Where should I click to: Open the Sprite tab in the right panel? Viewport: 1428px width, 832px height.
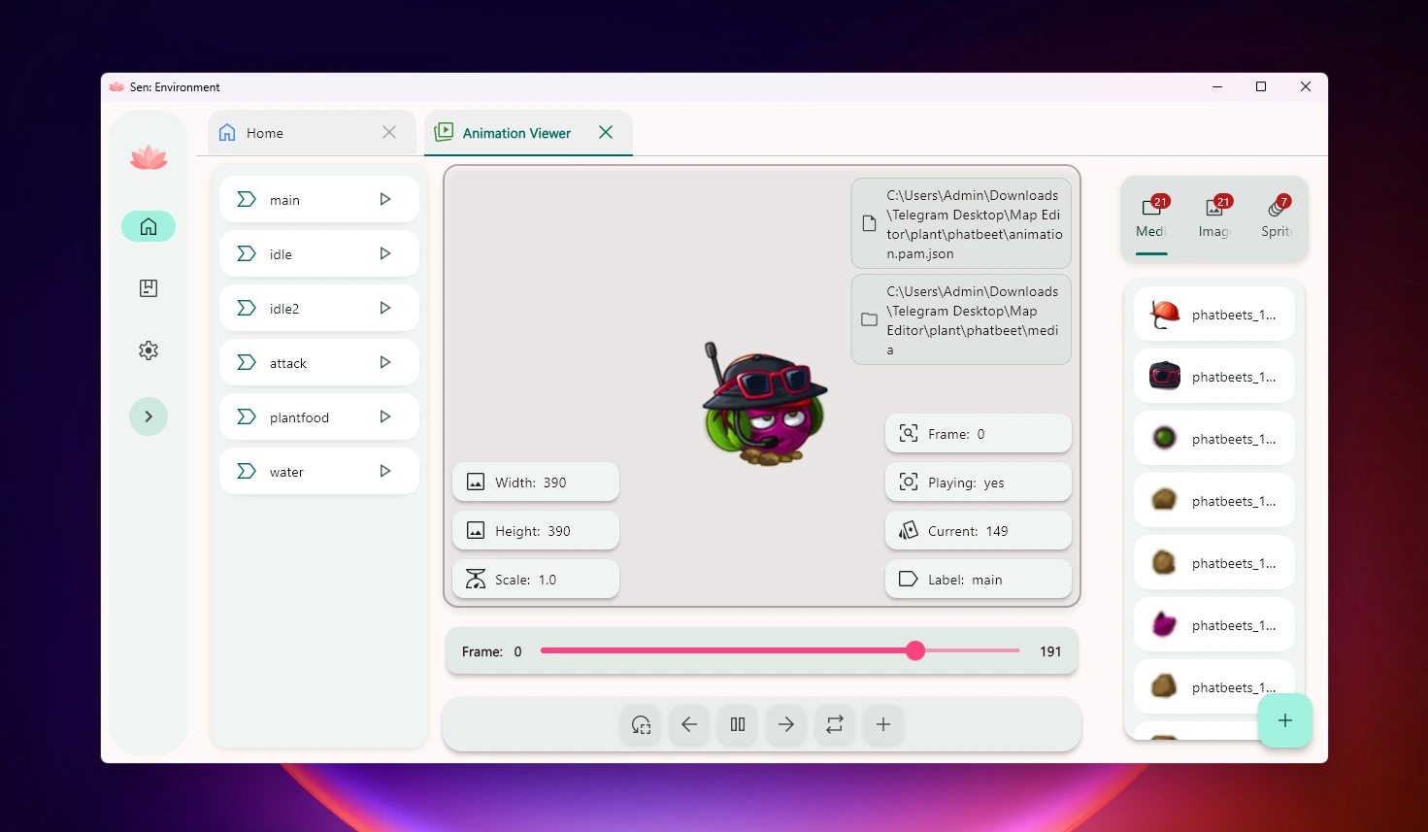(x=1277, y=217)
